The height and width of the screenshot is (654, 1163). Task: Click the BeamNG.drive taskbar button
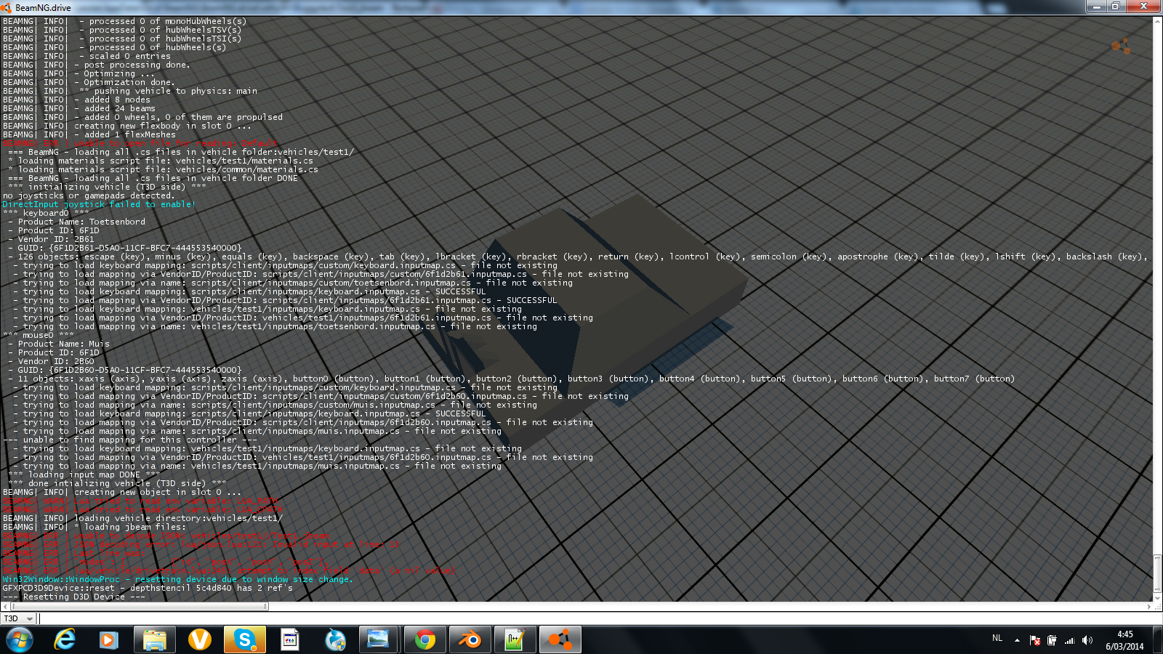560,640
